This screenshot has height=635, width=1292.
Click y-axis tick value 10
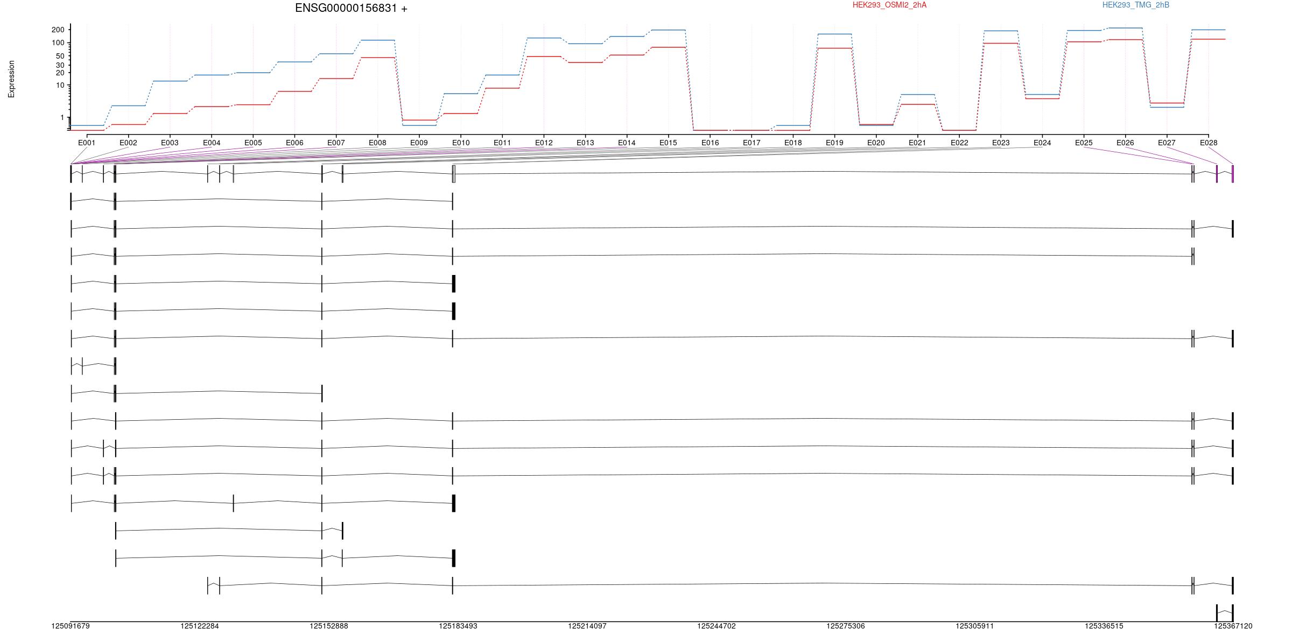[60, 86]
